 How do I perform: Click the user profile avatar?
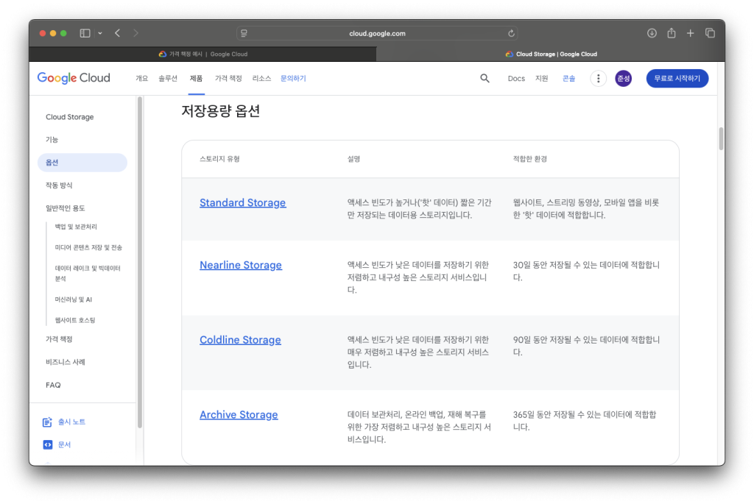[623, 79]
